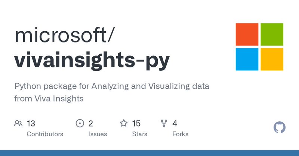Viewport: 299px width, 156px height.
Task: Click the 2 issues count
Action: click(x=91, y=123)
